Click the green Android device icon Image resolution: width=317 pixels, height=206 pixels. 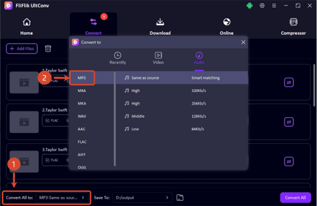250,6
